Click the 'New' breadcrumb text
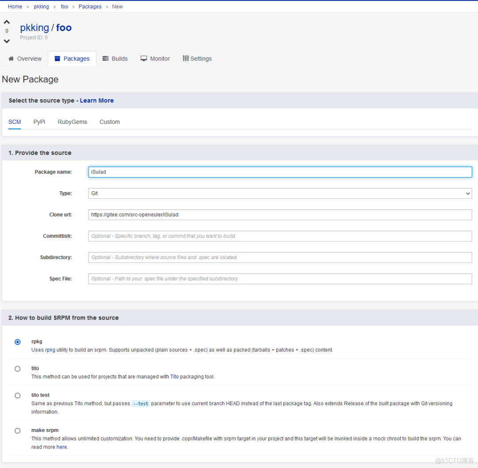Image resolution: width=478 pixels, height=468 pixels. coord(117,7)
